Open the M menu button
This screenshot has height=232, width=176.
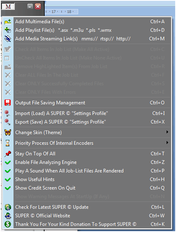pyautogui.click(x=8, y=7)
